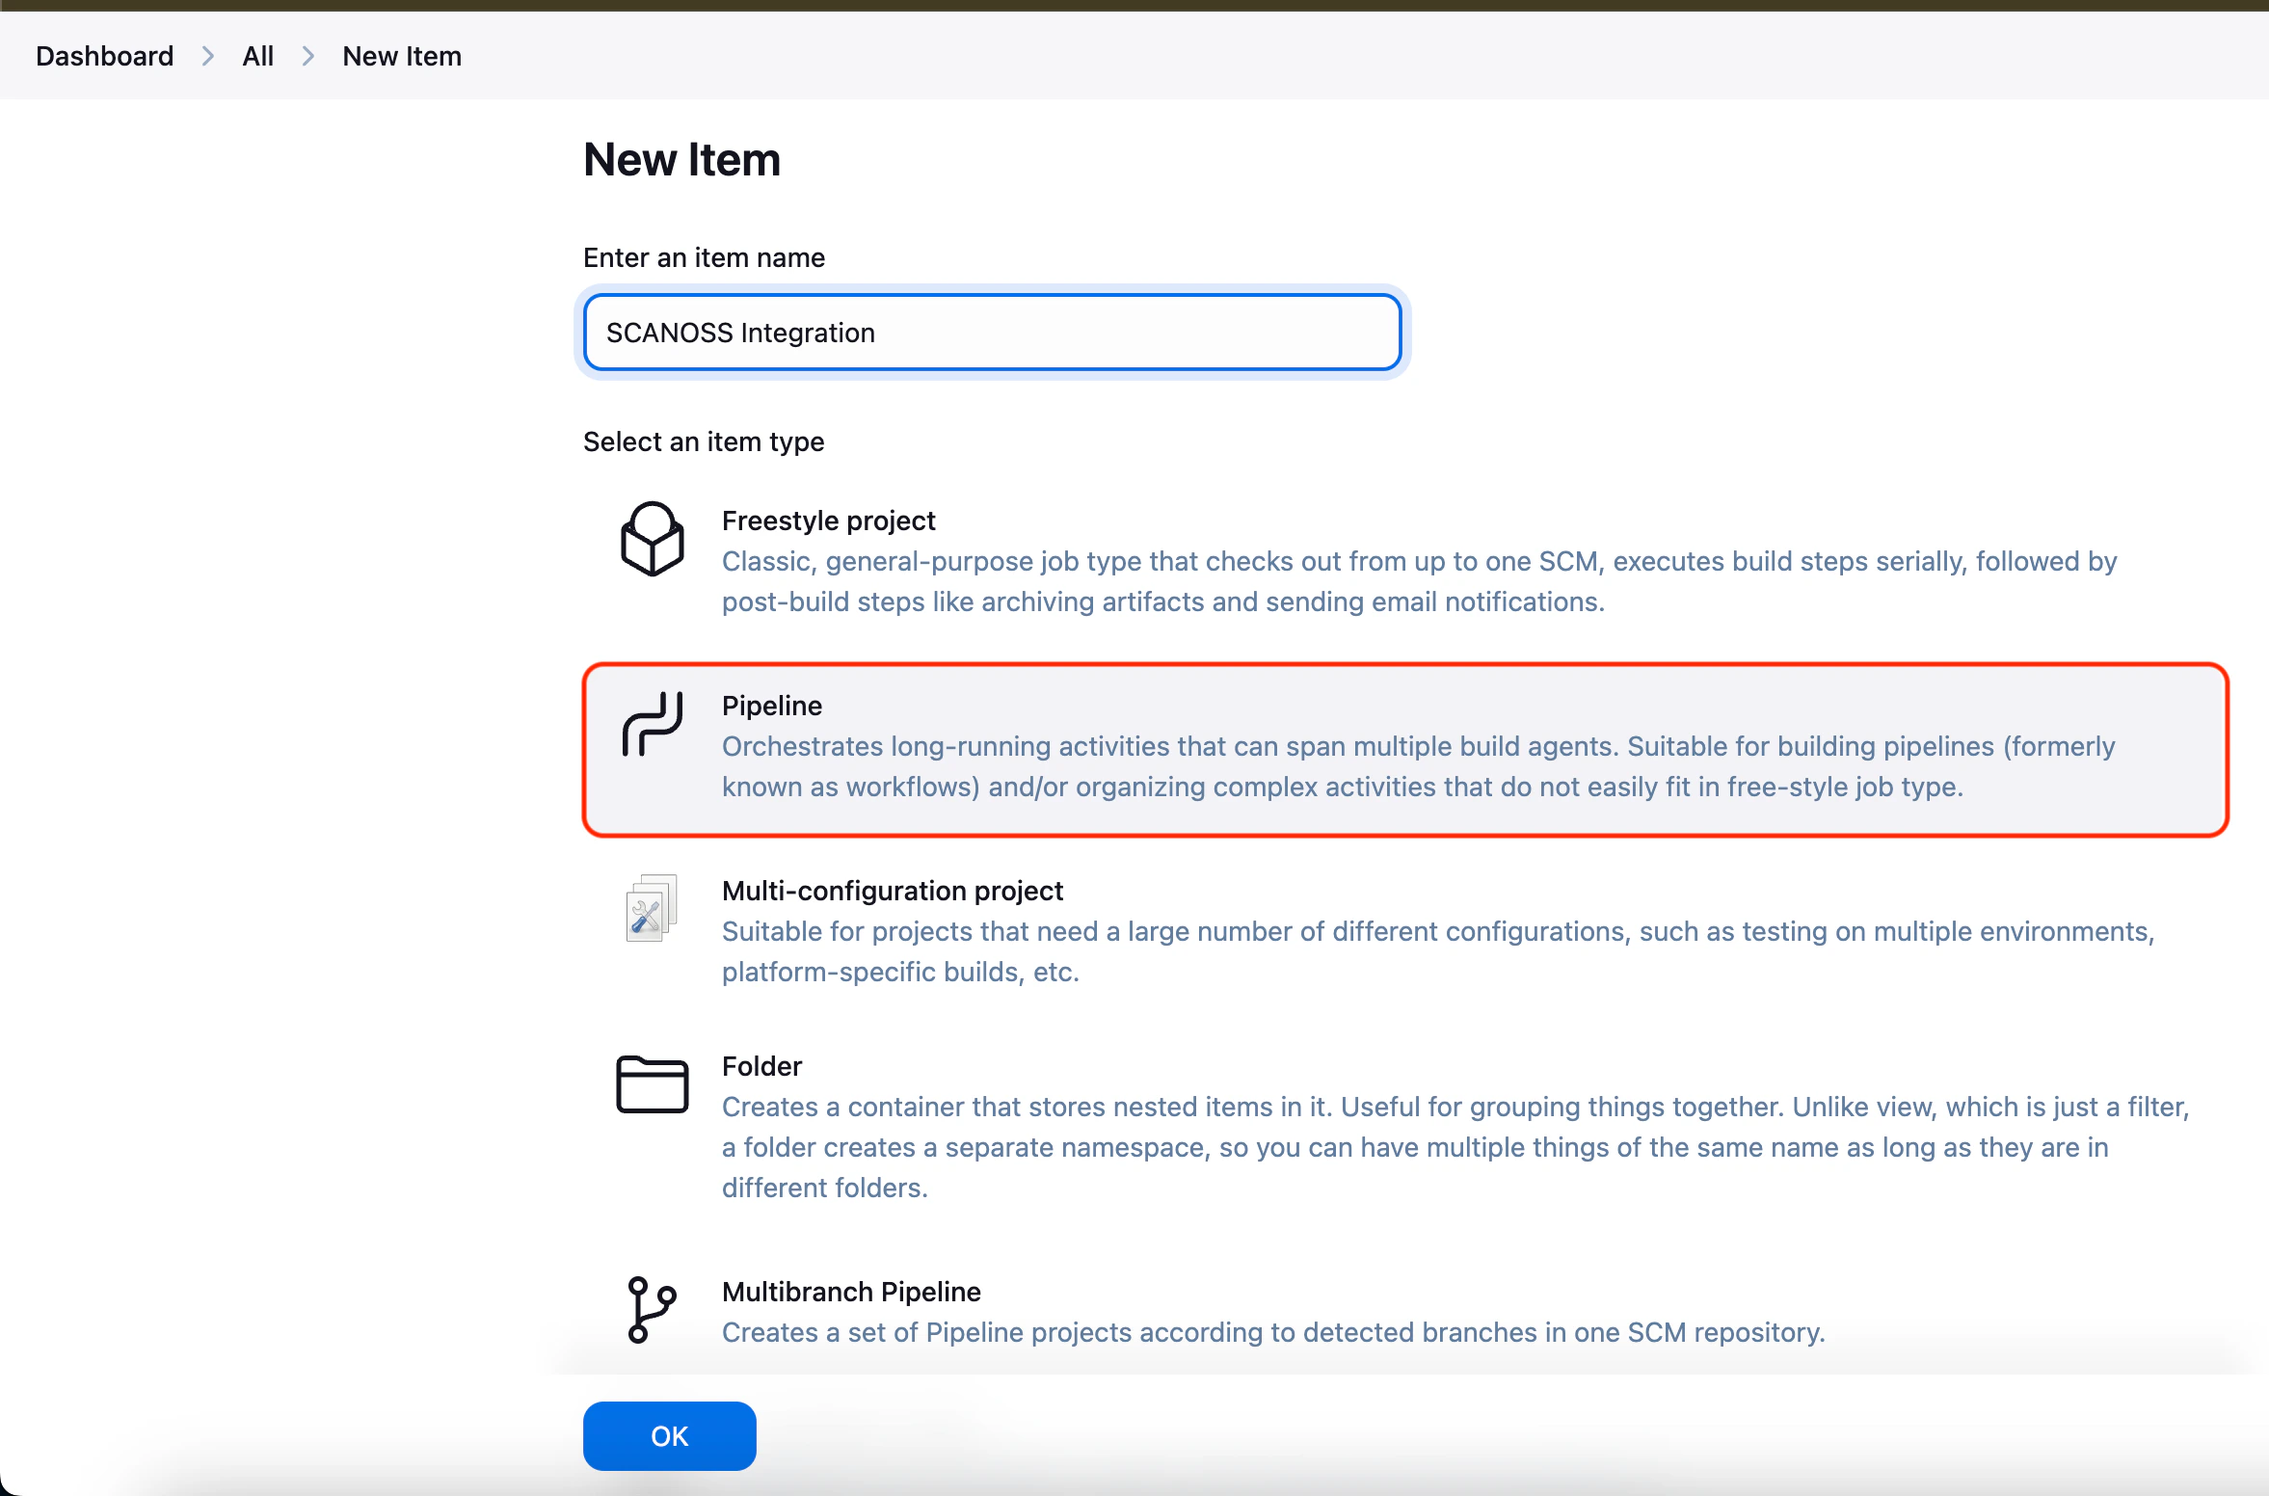The image size is (2269, 1496).
Task: Click the Folder icon
Action: pos(653,1084)
